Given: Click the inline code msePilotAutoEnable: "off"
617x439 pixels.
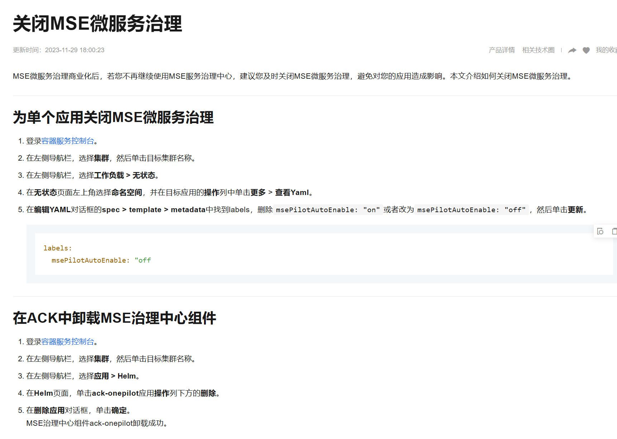Looking at the screenshot, I should 471,210.
